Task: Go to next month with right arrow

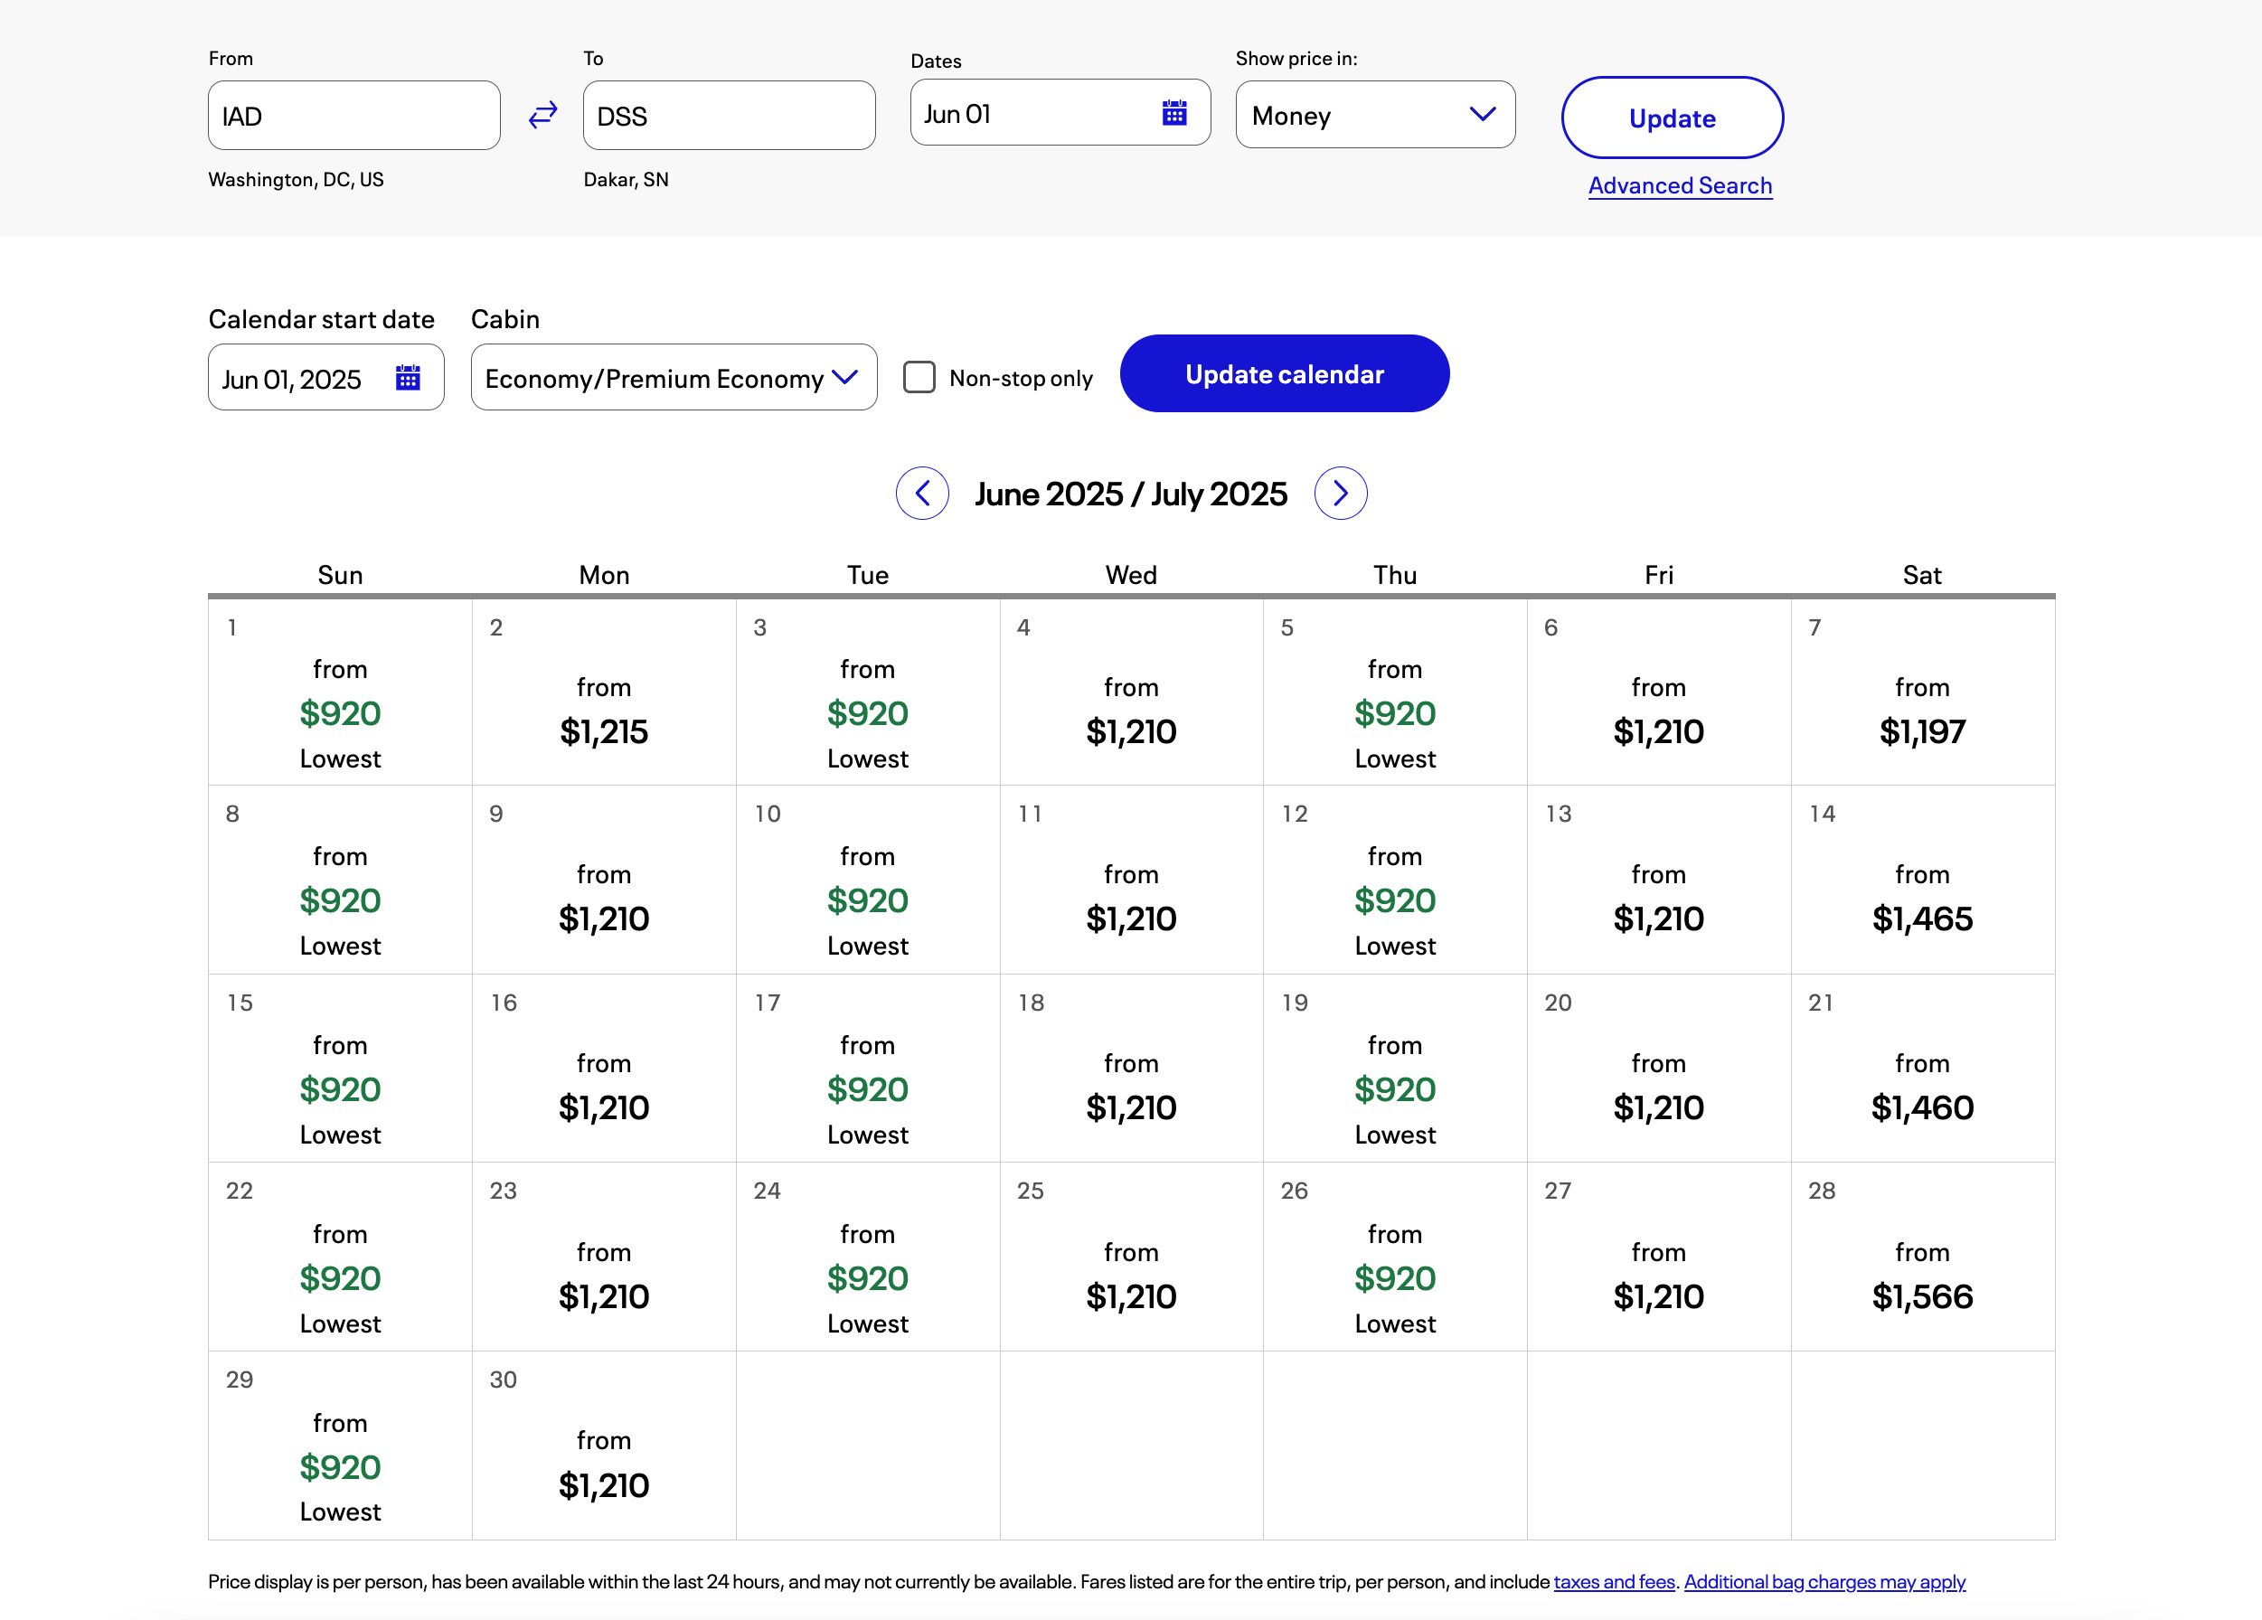Action: coord(1341,493)
